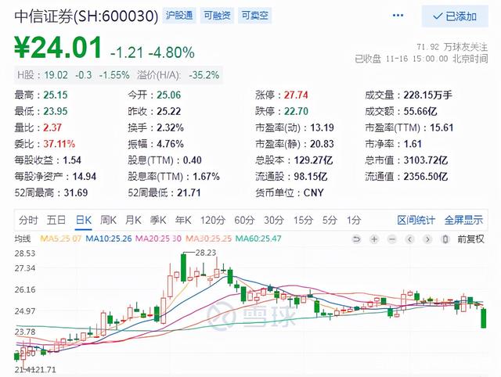501x377 pixels.
Task: Click the 市净率 1.61 value
Action: tap(413, 144)
